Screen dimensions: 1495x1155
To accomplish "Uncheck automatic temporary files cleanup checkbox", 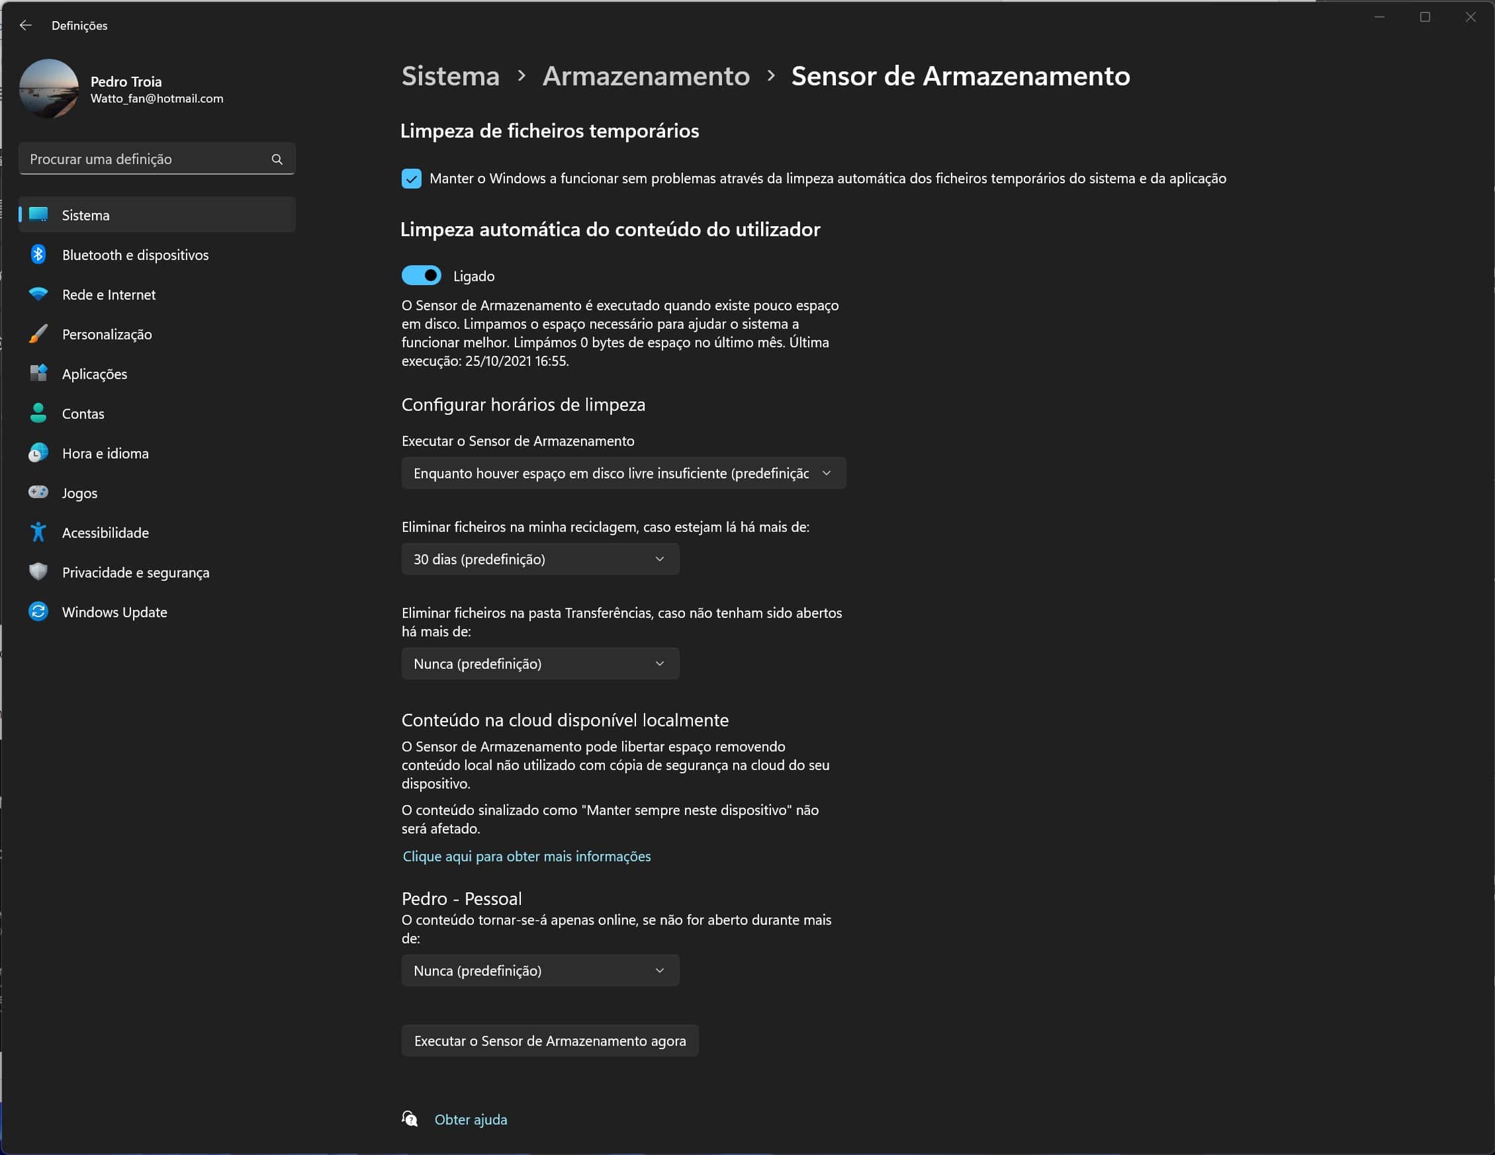I will coord(412,179).
